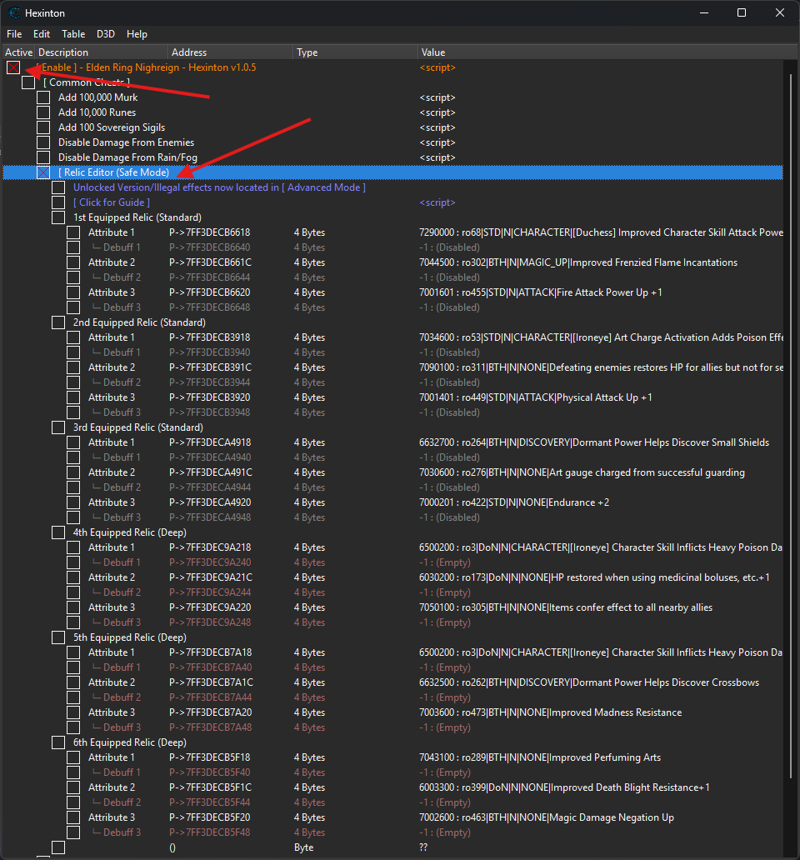The image size is (800, 860).
Task: Open the Table menu
Action: pos(73,34)
